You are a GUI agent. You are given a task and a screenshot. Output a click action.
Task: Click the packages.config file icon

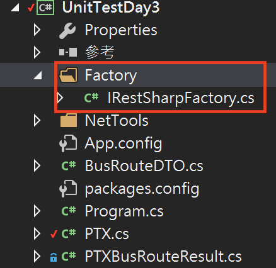68,189
